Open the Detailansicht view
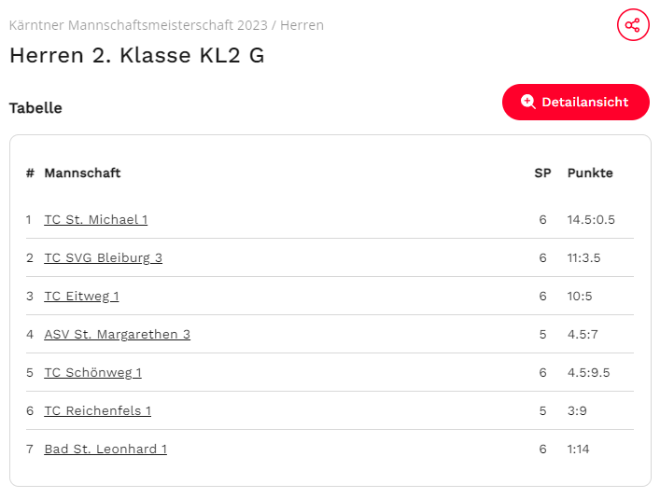Image resolution: width=660 pixels, height=498 pixels. coord(576,103)
